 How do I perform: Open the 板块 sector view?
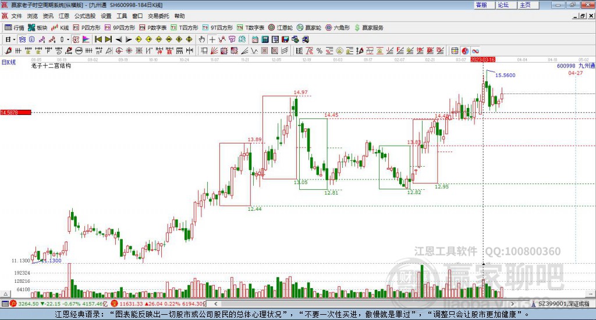(x=38, y=28)
